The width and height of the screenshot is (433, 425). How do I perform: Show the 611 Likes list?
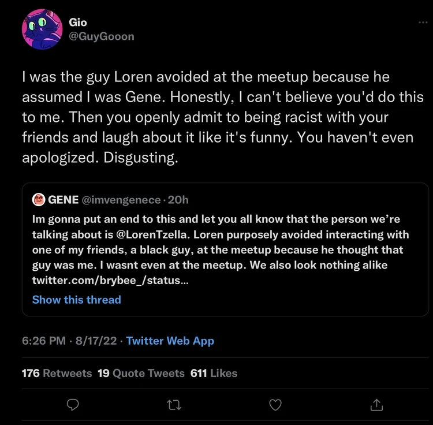click(214, 373)
